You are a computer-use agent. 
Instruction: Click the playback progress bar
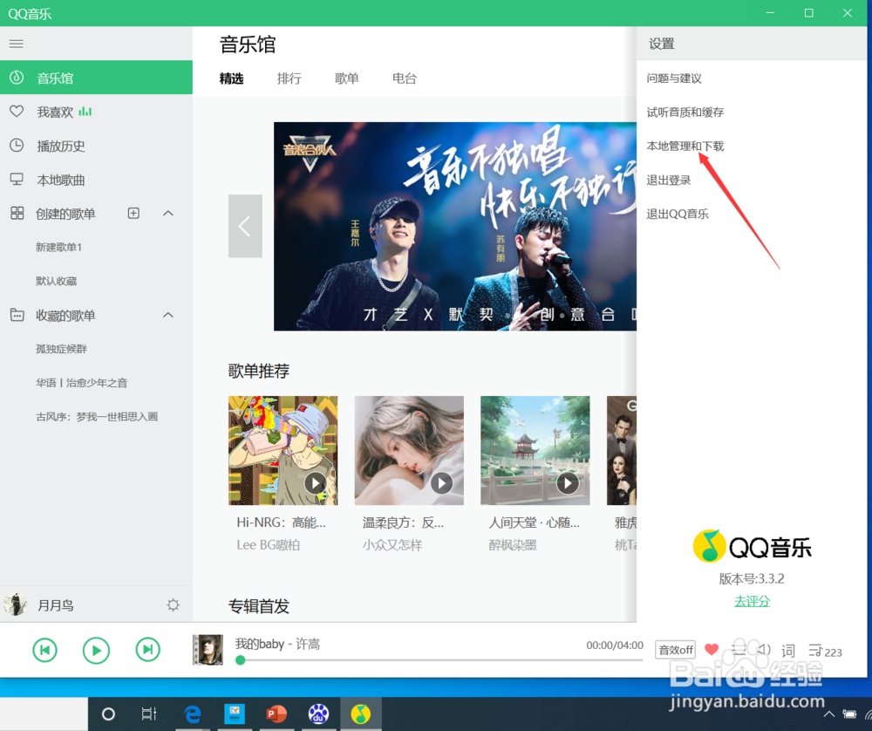[x=441, y=660]
